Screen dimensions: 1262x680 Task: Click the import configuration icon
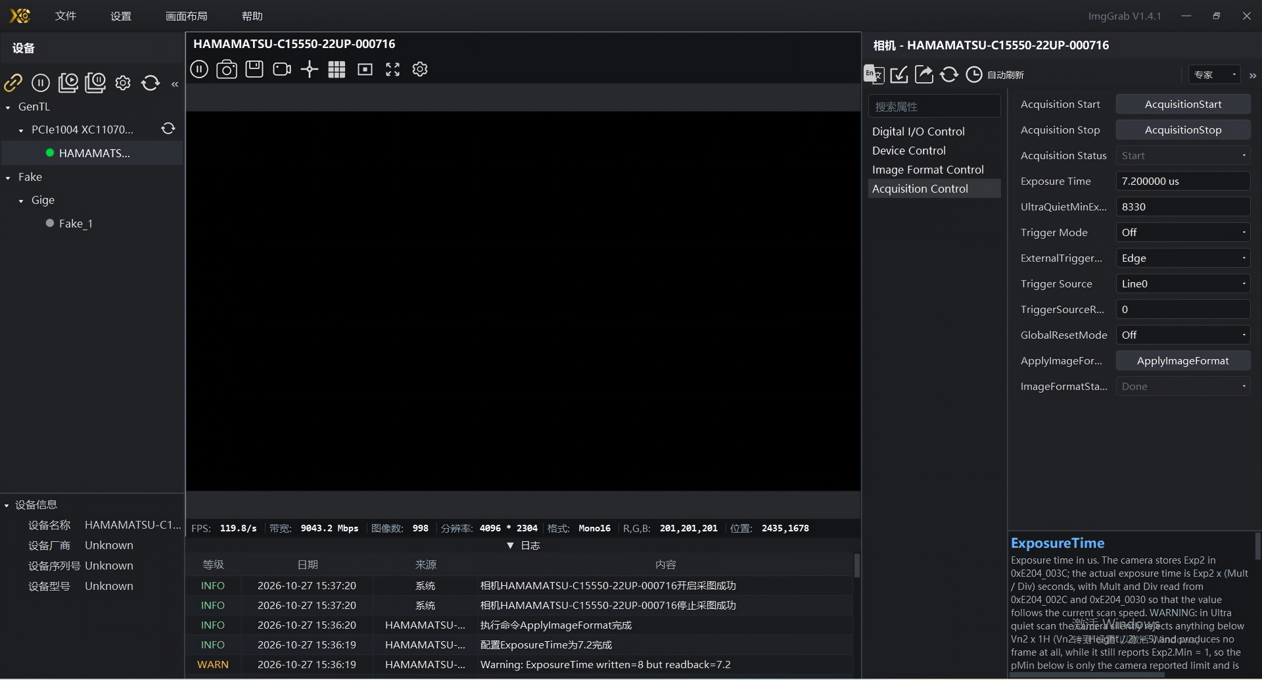coord(899,74)
